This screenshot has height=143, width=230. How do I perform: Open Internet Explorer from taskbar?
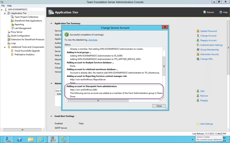click(41, 139)
